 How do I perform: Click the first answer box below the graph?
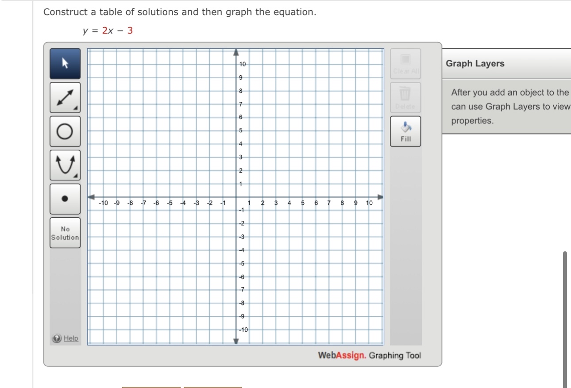(151, 387)
